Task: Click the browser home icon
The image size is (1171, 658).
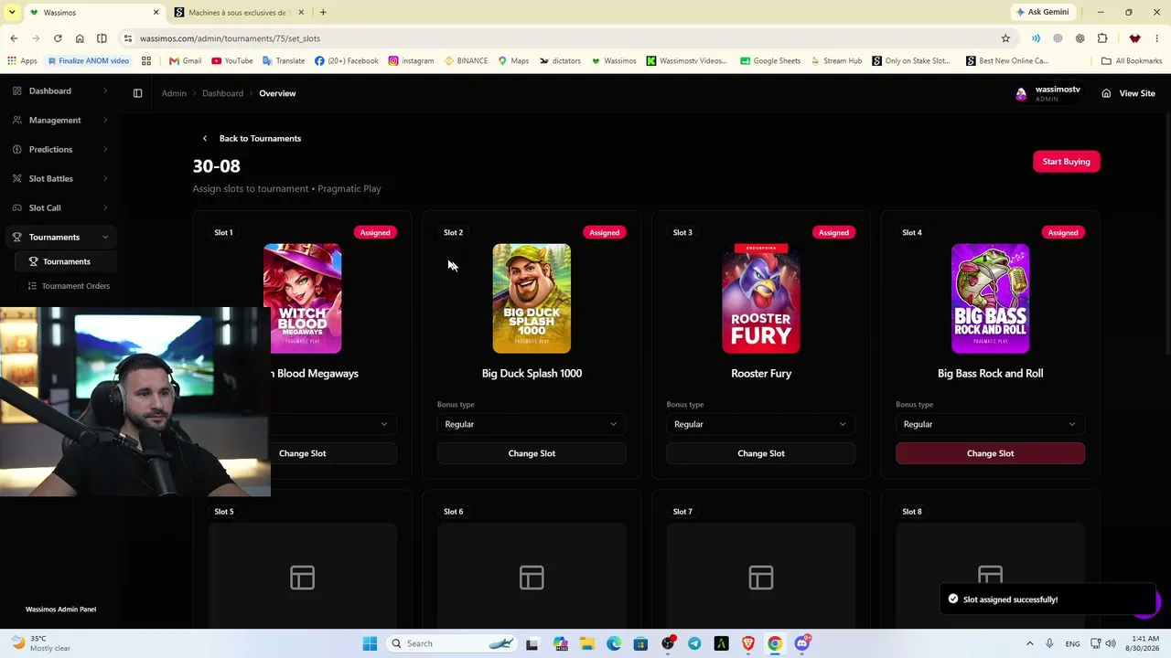Action: click(80, 38)
